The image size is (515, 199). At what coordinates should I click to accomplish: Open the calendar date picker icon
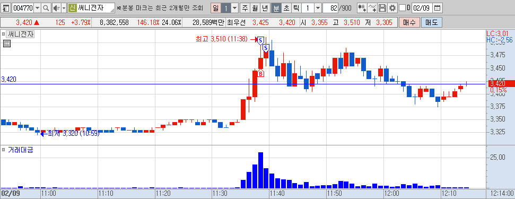[x=437, y=8]
